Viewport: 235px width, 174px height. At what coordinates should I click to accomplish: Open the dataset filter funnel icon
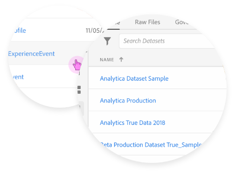107,41
